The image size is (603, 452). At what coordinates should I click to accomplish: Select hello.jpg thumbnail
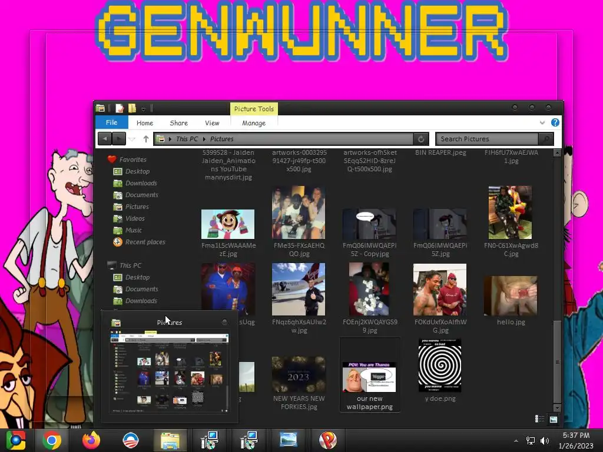(x=511, y=296)
